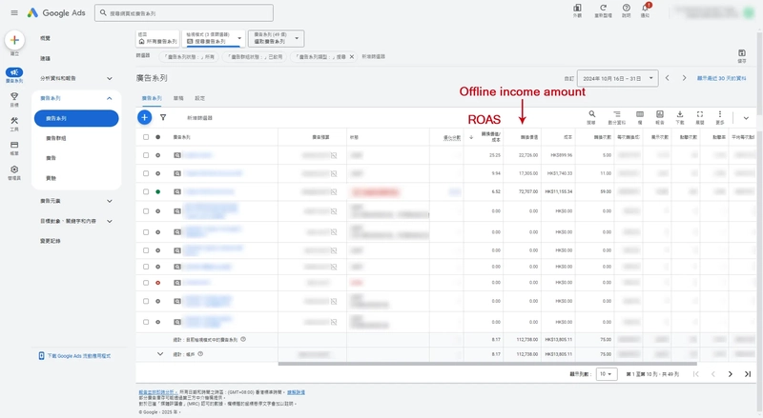The width and height of the screenshot is (763, 418).
Task: Open the Help question mark icon
Action: tap(627, 8)
